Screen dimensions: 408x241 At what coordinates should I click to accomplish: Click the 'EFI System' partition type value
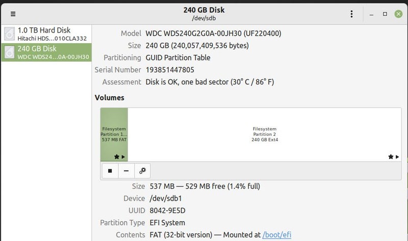point(167,223)
